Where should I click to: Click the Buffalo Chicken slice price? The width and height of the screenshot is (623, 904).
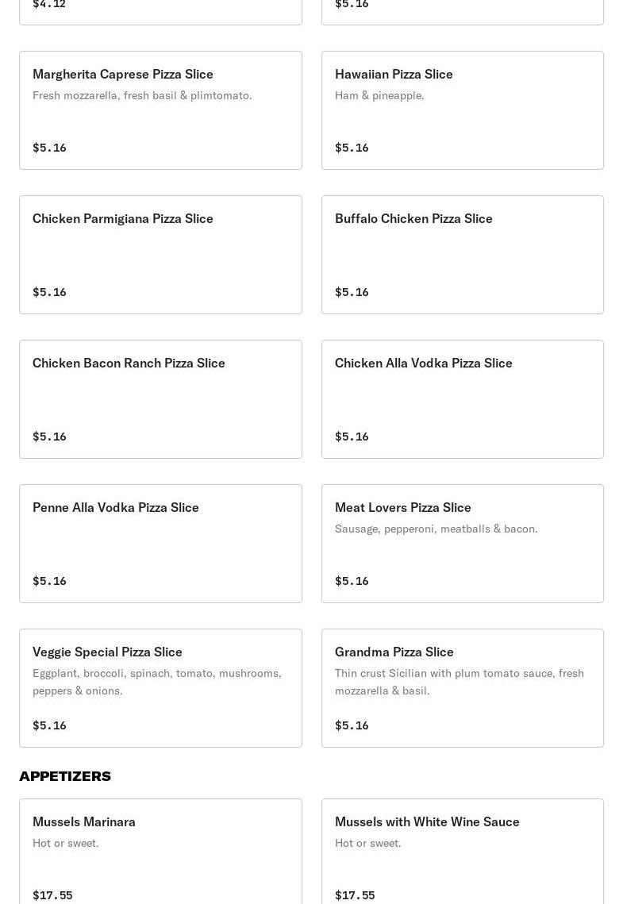click(x=352, y=292)
